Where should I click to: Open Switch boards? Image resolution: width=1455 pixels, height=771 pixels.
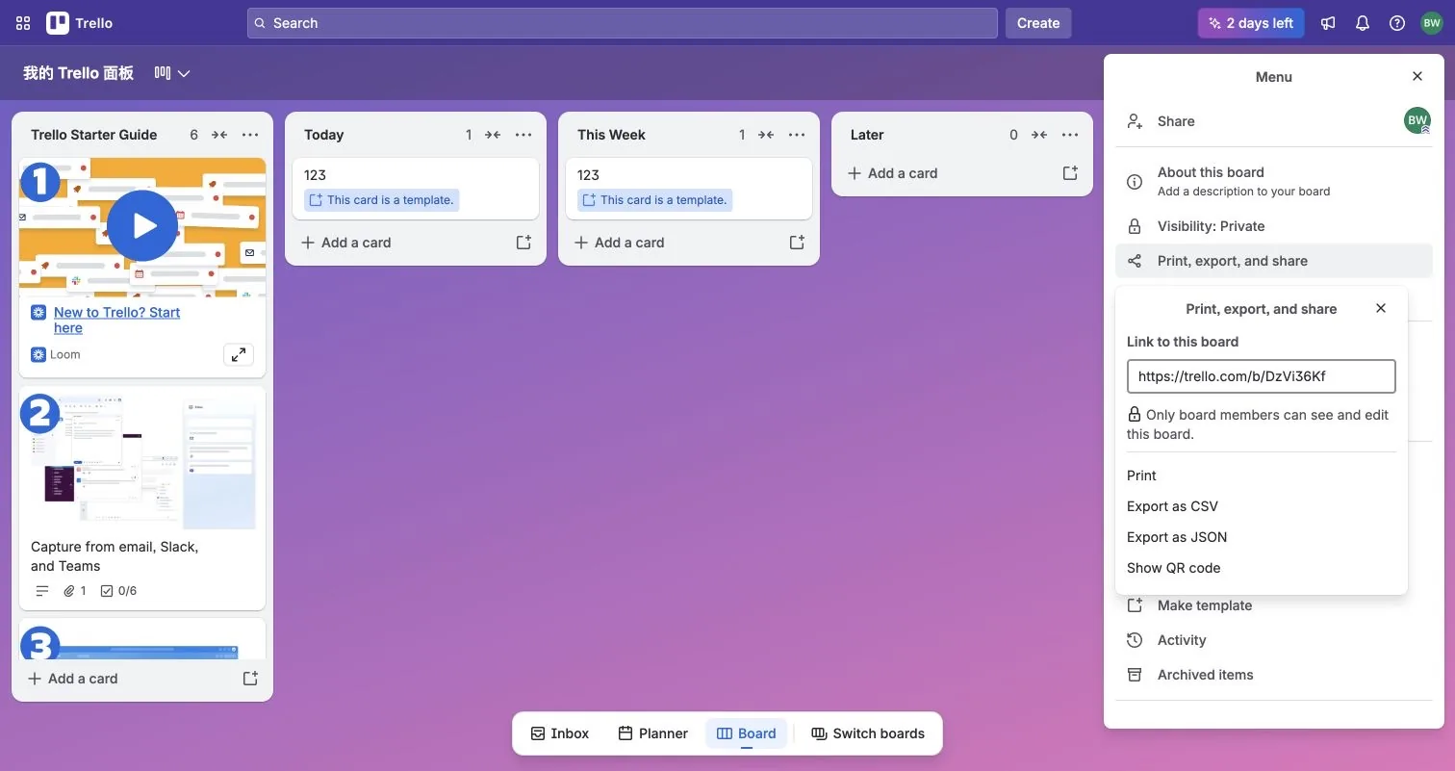coord(868,733)
